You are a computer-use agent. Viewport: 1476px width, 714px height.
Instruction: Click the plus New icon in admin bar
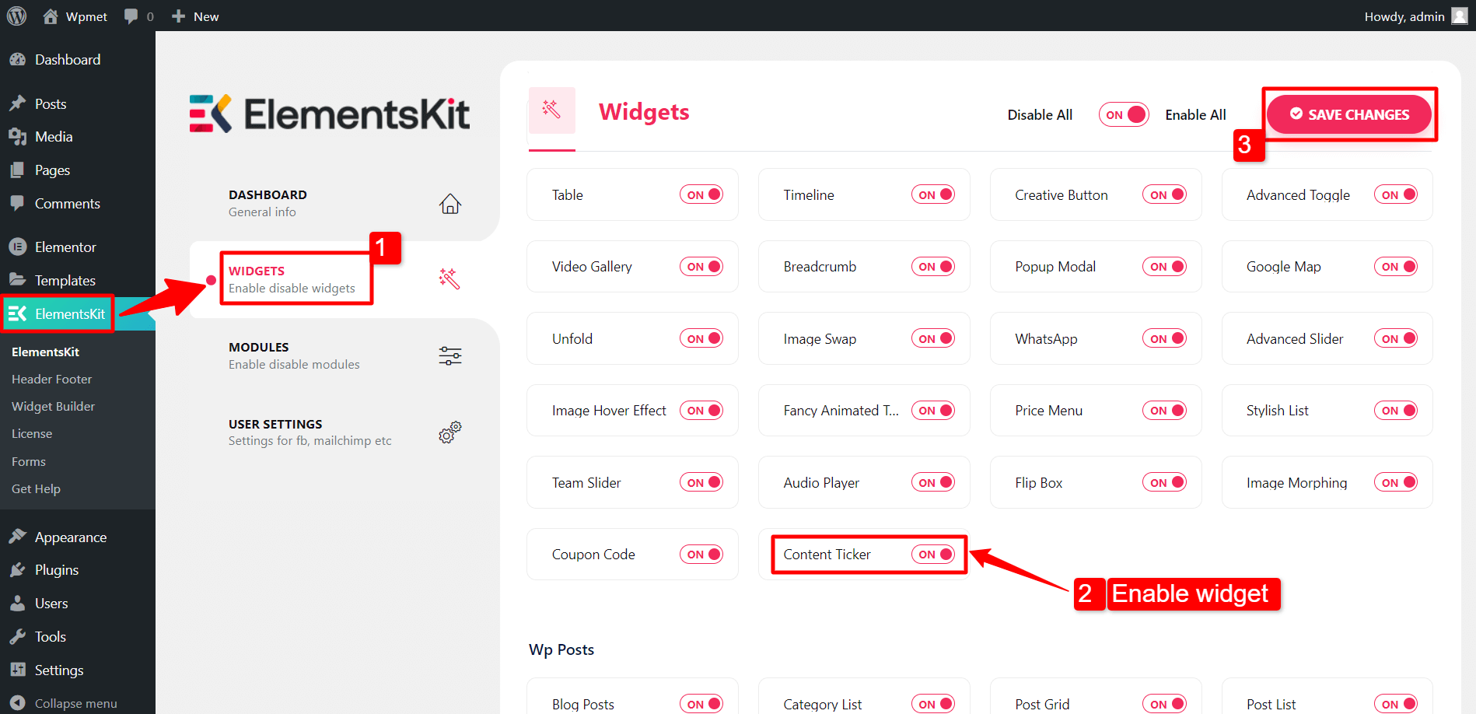click(178, 16)
